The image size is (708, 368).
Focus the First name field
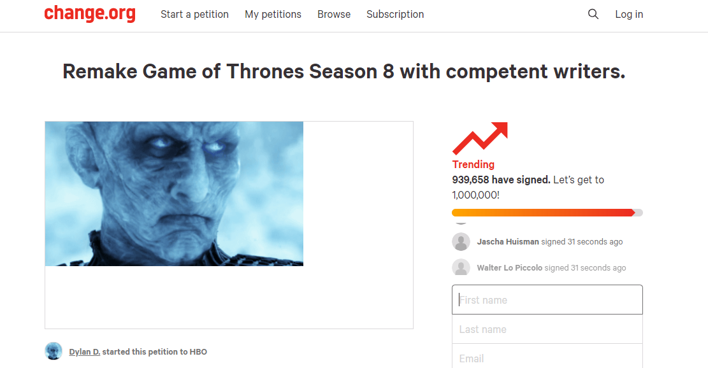coord(547,300)
